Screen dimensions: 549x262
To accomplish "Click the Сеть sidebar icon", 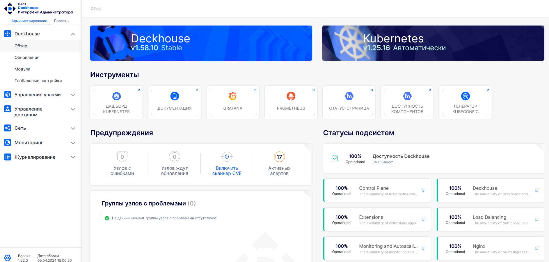I will [8, 128].
